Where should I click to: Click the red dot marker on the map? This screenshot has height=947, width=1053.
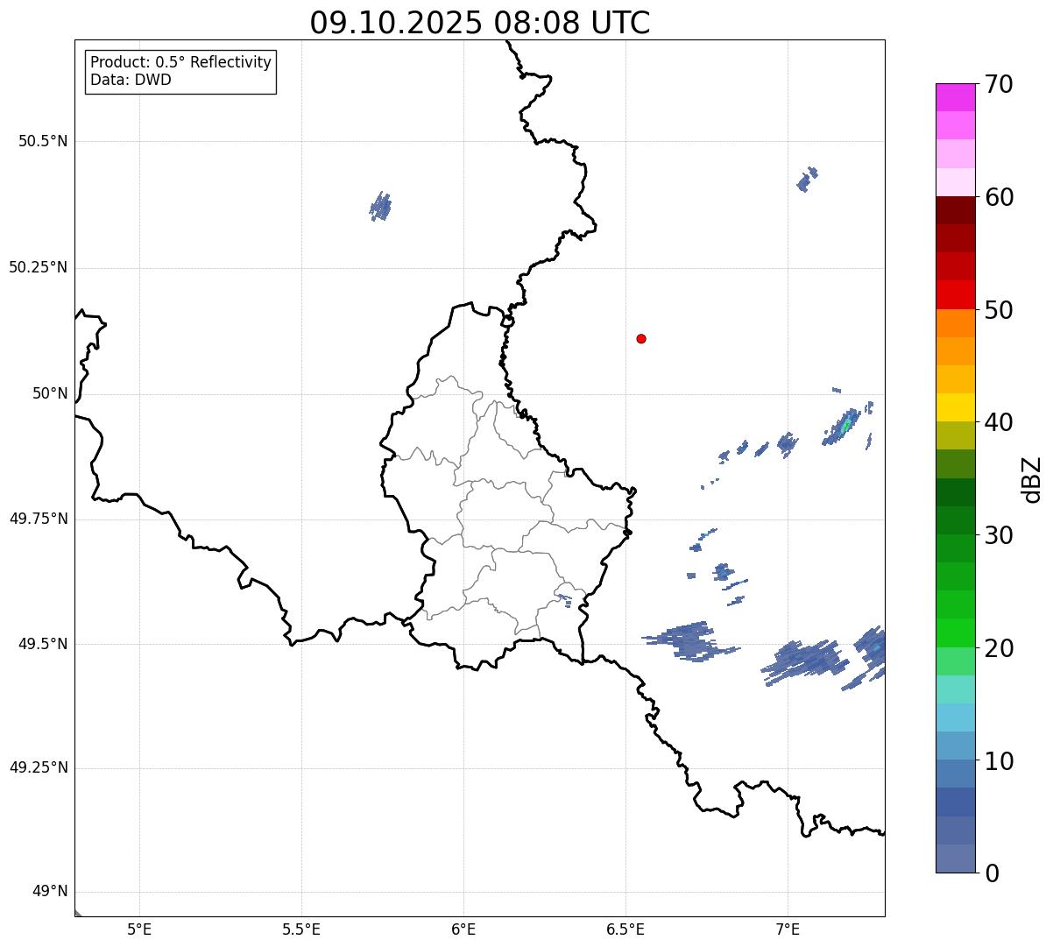tap(641, 338)
